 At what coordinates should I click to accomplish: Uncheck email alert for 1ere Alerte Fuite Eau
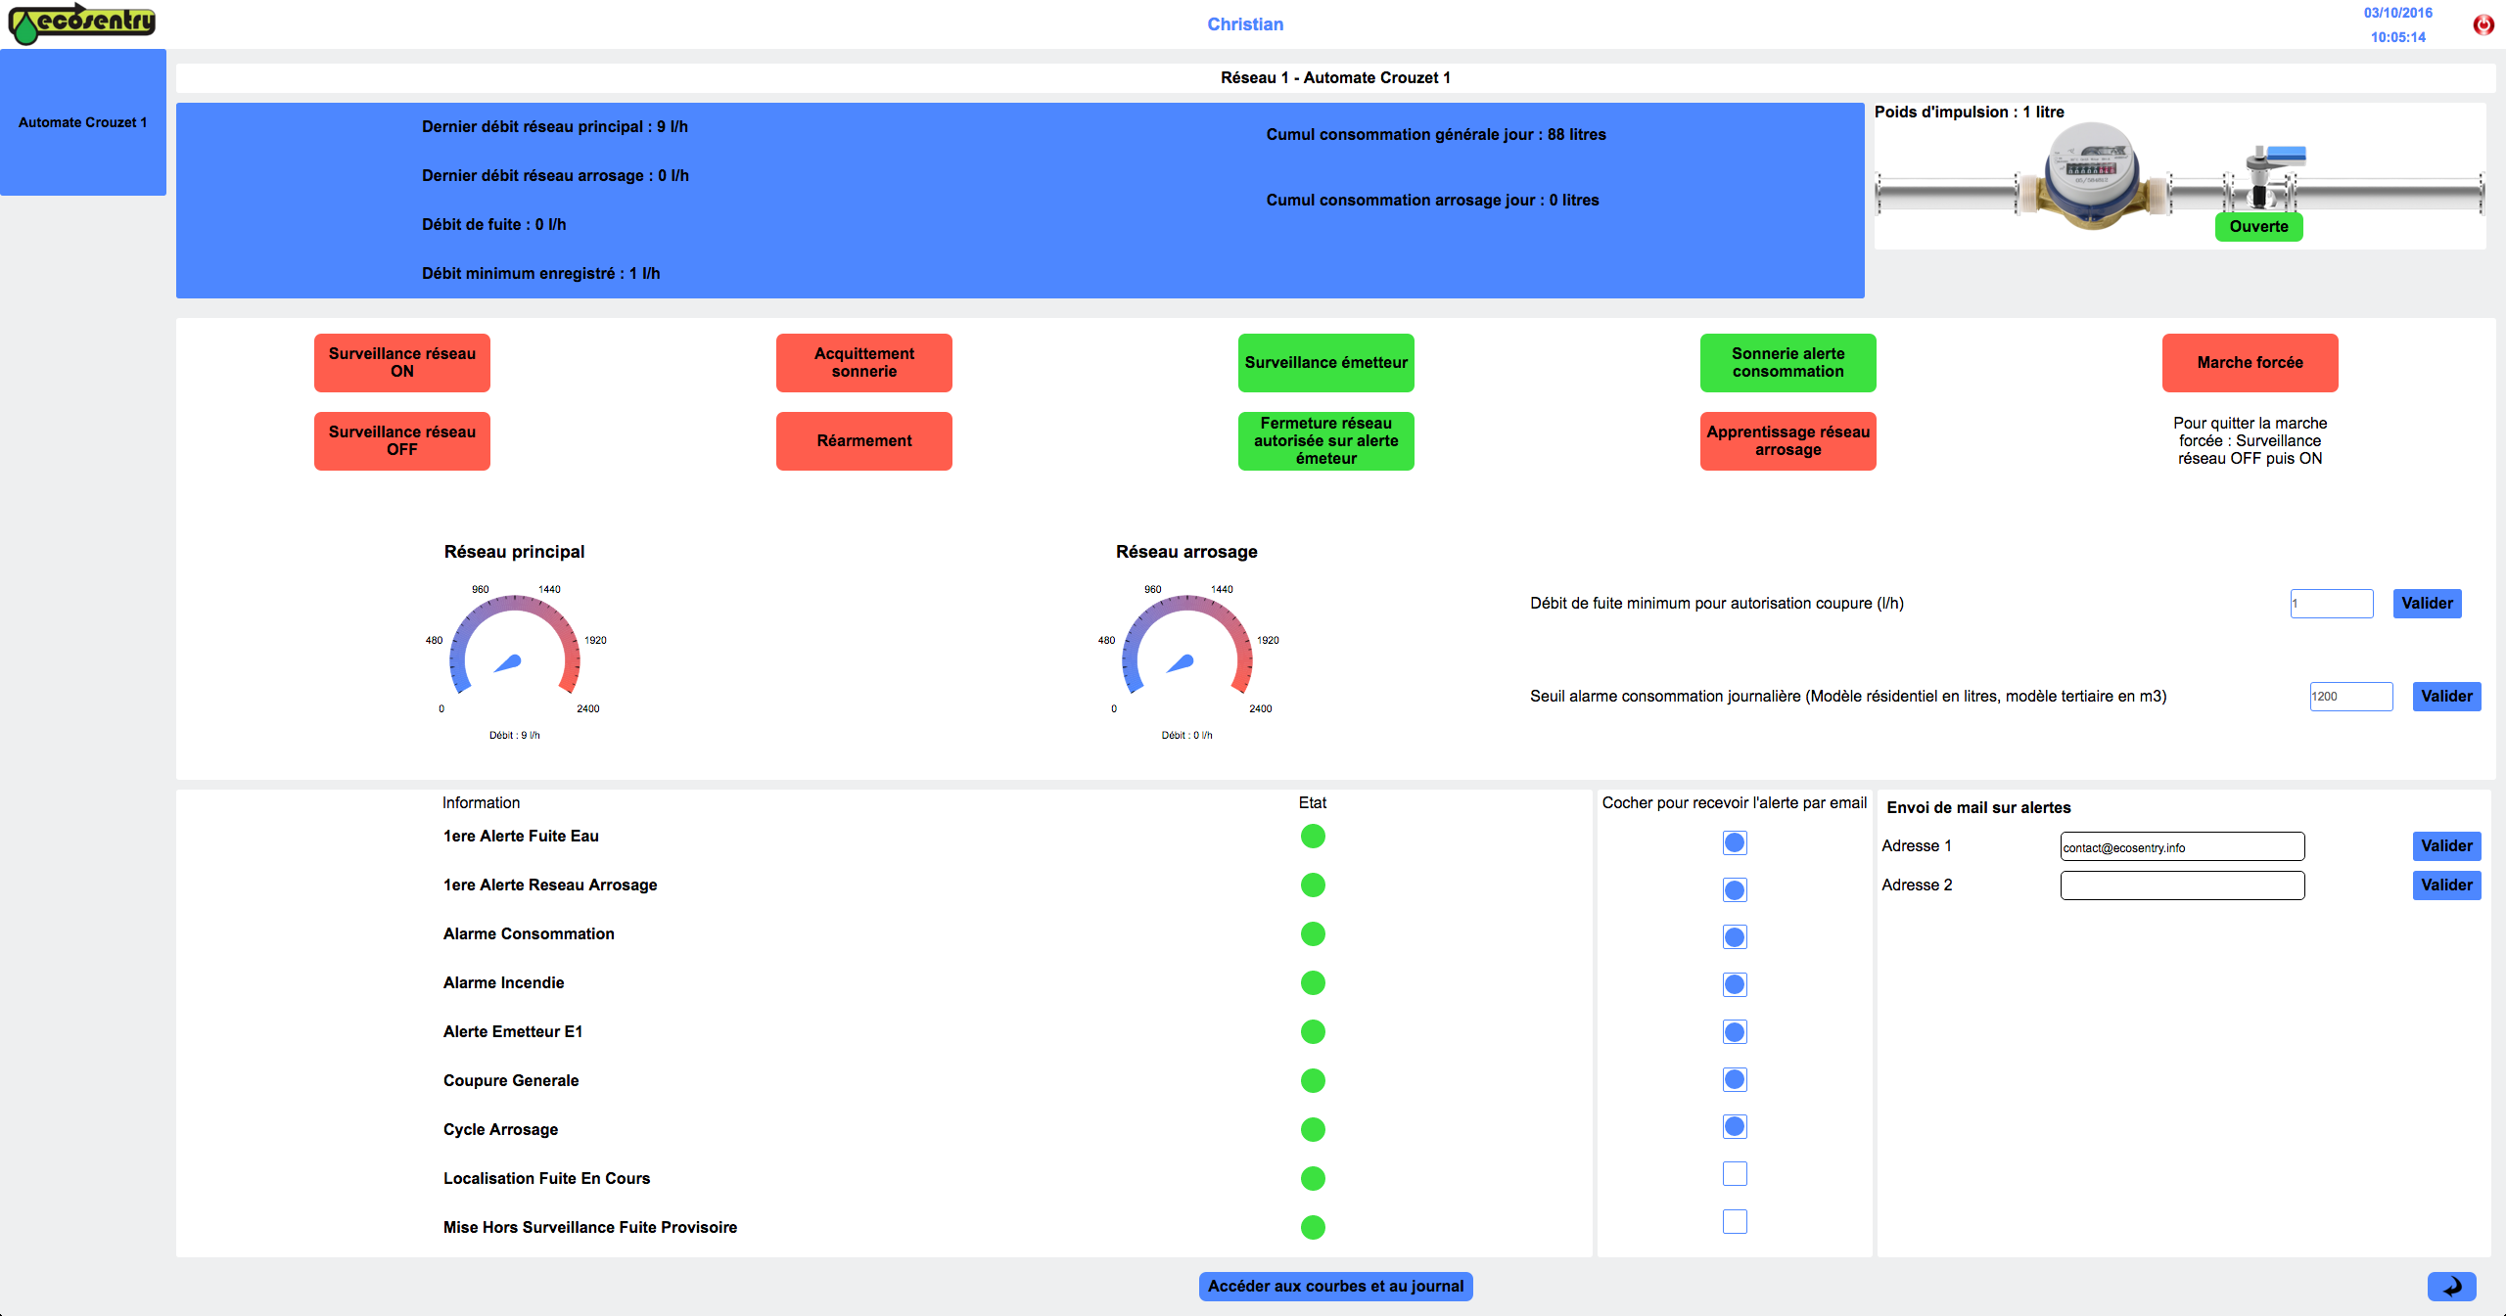pyautogui.click(x=1735, y=842)
